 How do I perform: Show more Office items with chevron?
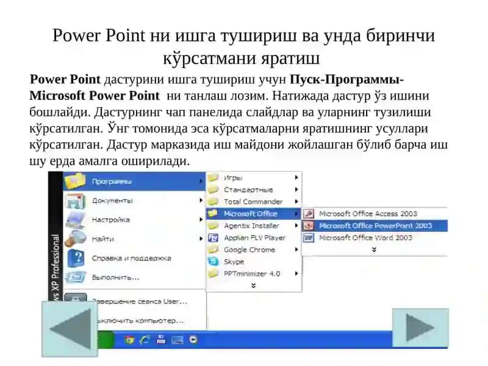[374, 249]
